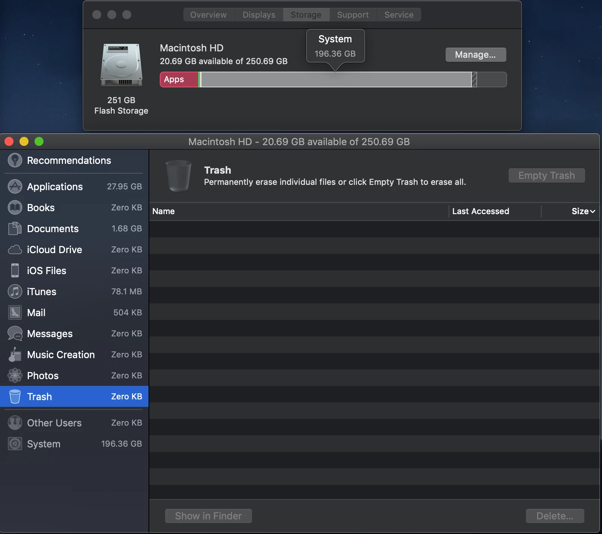
Task: Select the iOS Files label
Action: (47, 270)
